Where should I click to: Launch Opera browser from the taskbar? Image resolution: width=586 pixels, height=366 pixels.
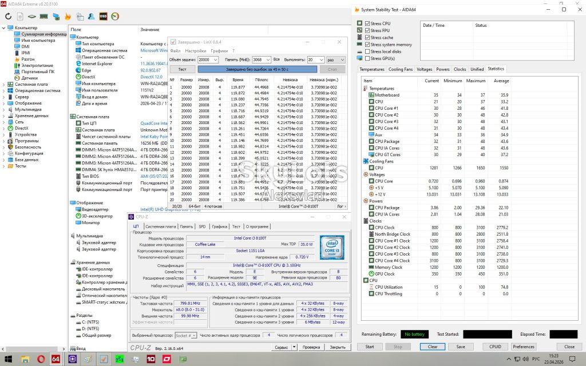41,359
